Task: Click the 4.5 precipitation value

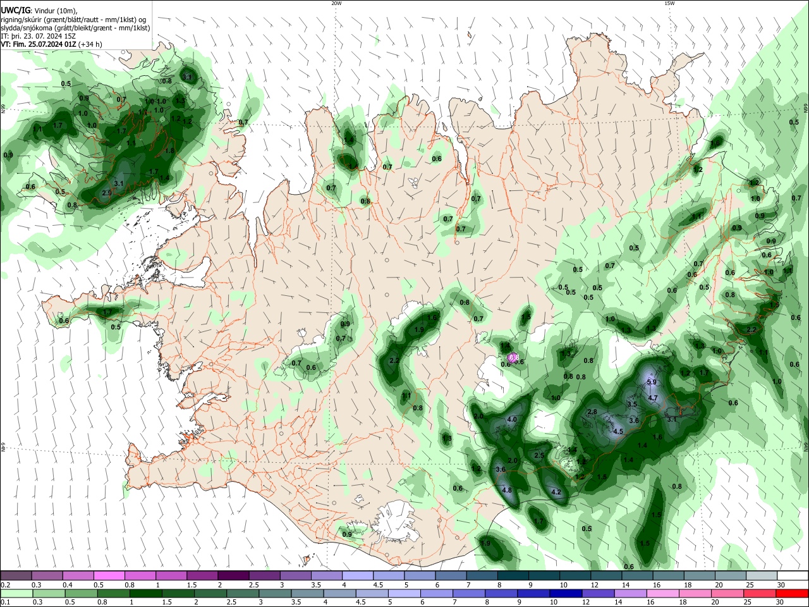Action: click(619, 431)
